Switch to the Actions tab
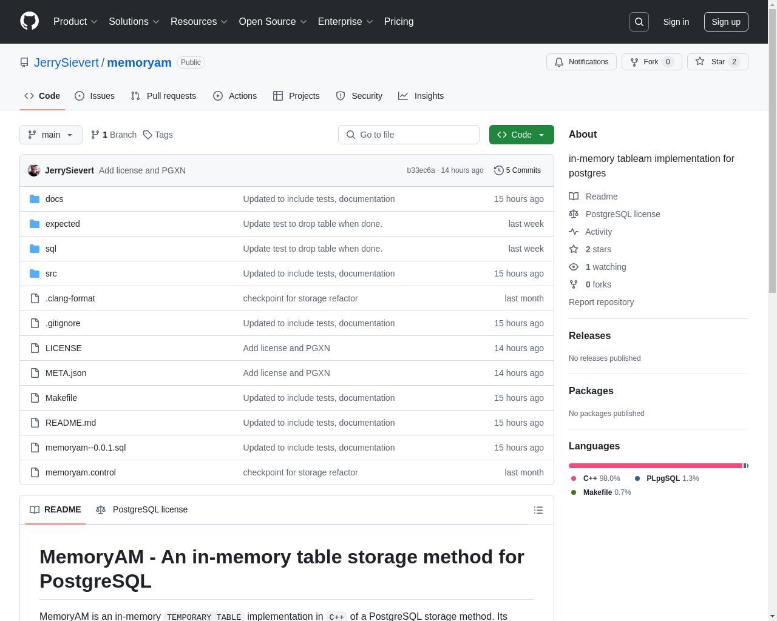The image size is (777, 621). point(235,96)
